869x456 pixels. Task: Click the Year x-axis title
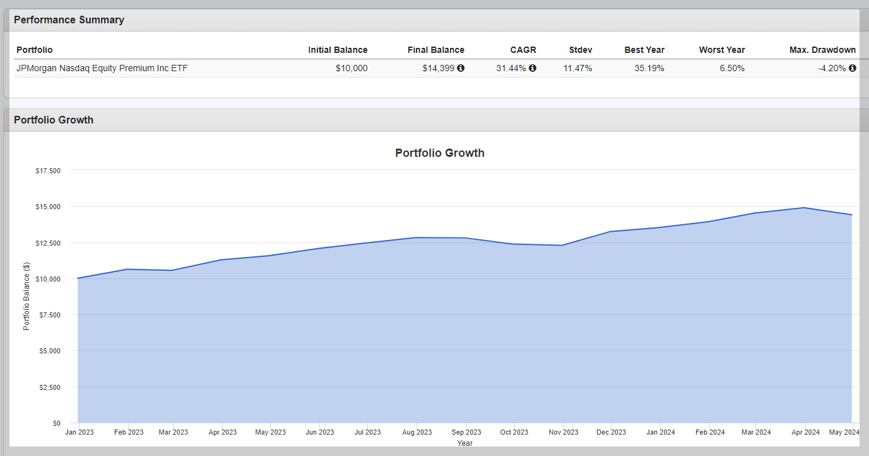click(x=465, y=443)
